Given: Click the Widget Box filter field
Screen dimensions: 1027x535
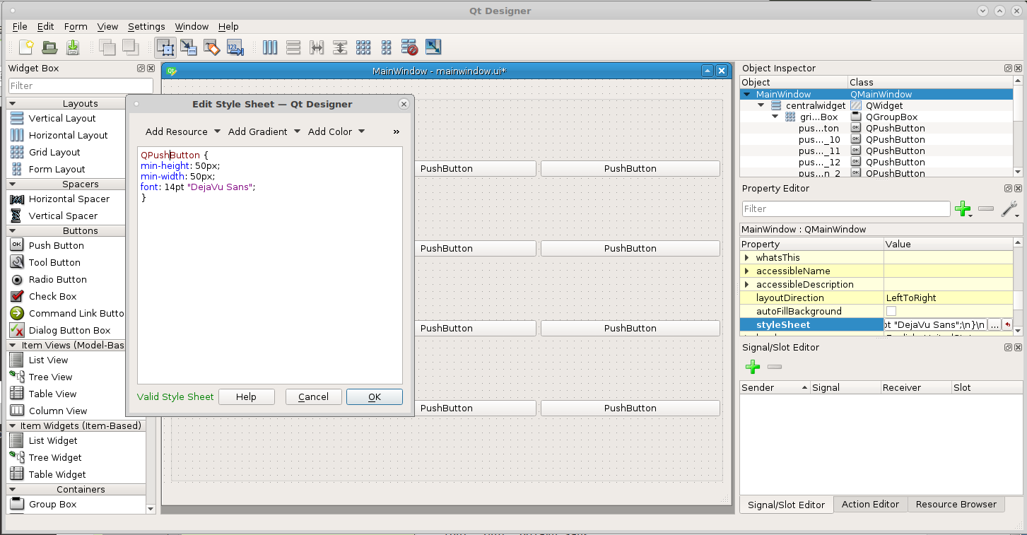Looking at the screenshot, I should (81, 86).
